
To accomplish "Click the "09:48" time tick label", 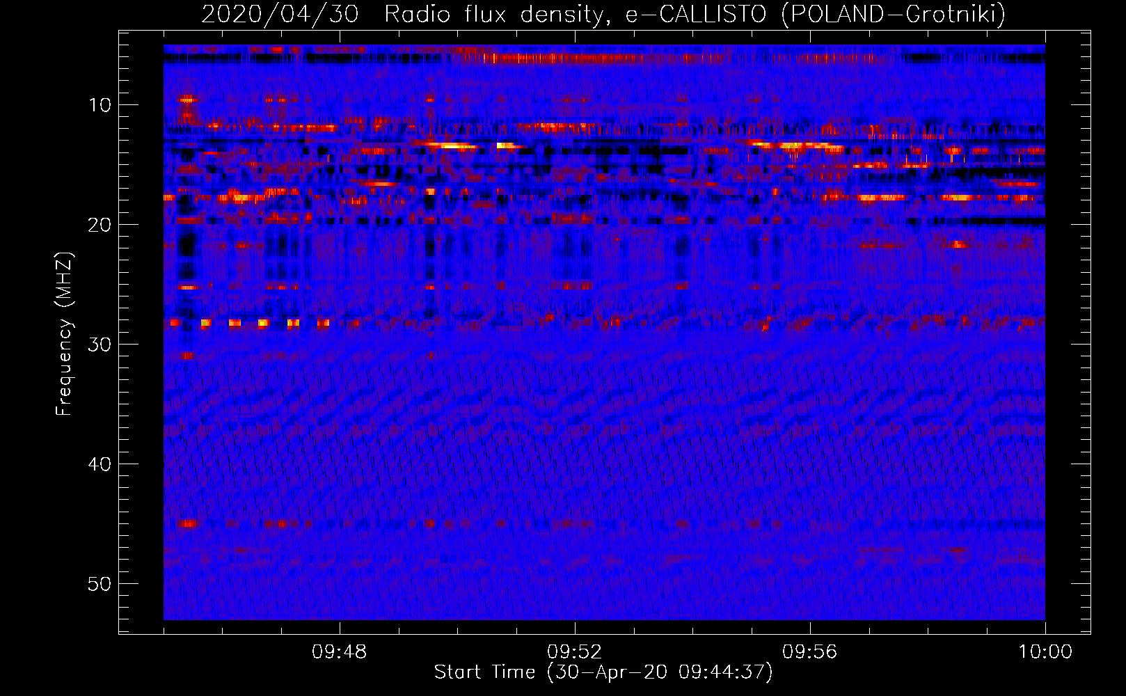I will 339,652.
